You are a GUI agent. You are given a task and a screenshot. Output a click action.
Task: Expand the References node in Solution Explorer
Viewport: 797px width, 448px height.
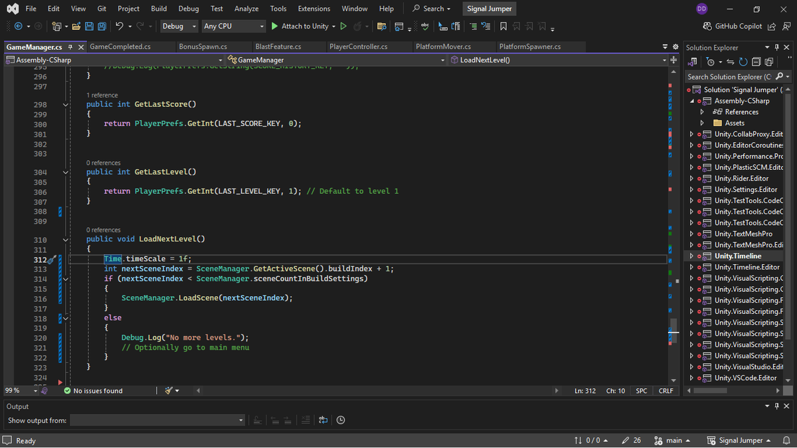point(703,112)
